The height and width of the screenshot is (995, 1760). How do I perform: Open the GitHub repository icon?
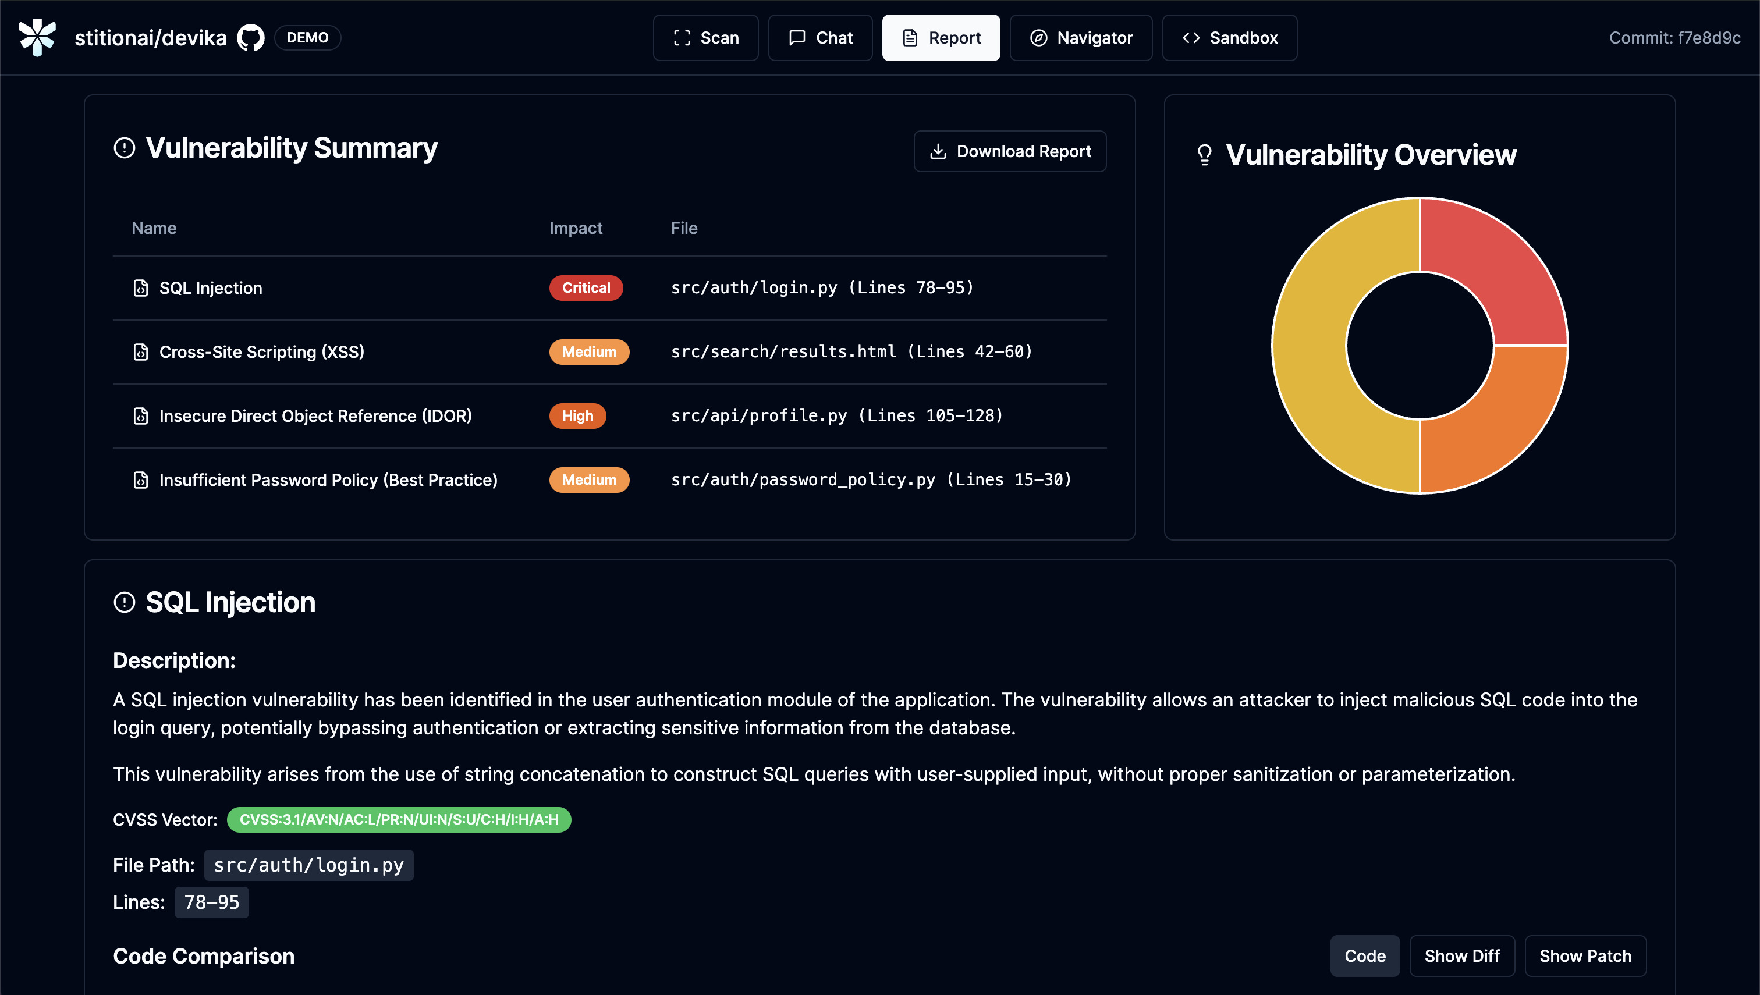pos(251,38)
